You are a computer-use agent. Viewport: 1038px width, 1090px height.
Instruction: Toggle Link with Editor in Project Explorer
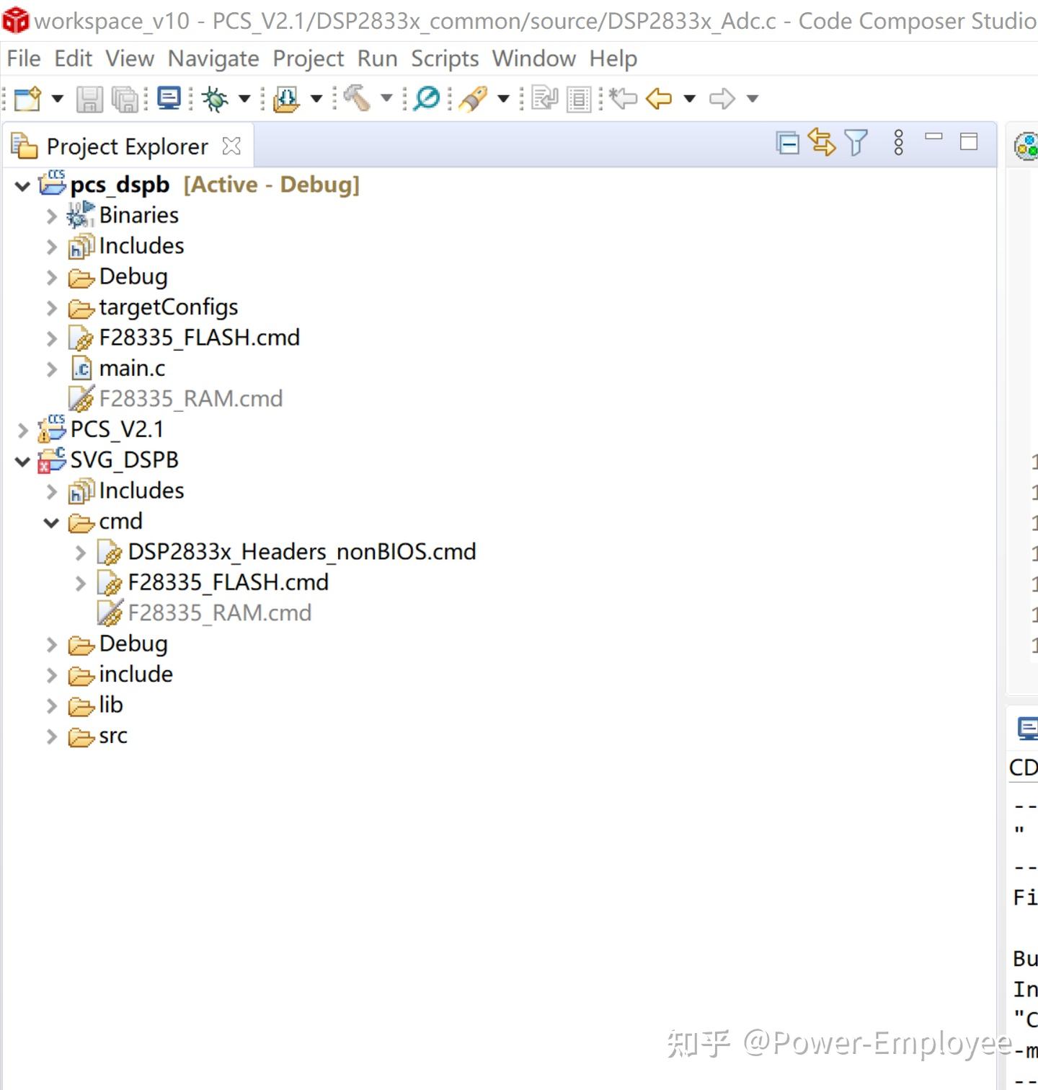(x=821, y=143)
